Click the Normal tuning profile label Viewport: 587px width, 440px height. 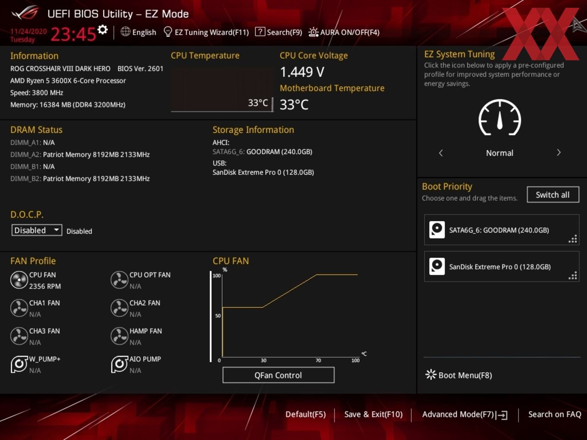coord(499,153)
